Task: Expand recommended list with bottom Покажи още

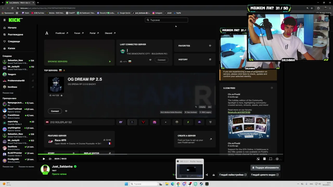Action: 8,166
